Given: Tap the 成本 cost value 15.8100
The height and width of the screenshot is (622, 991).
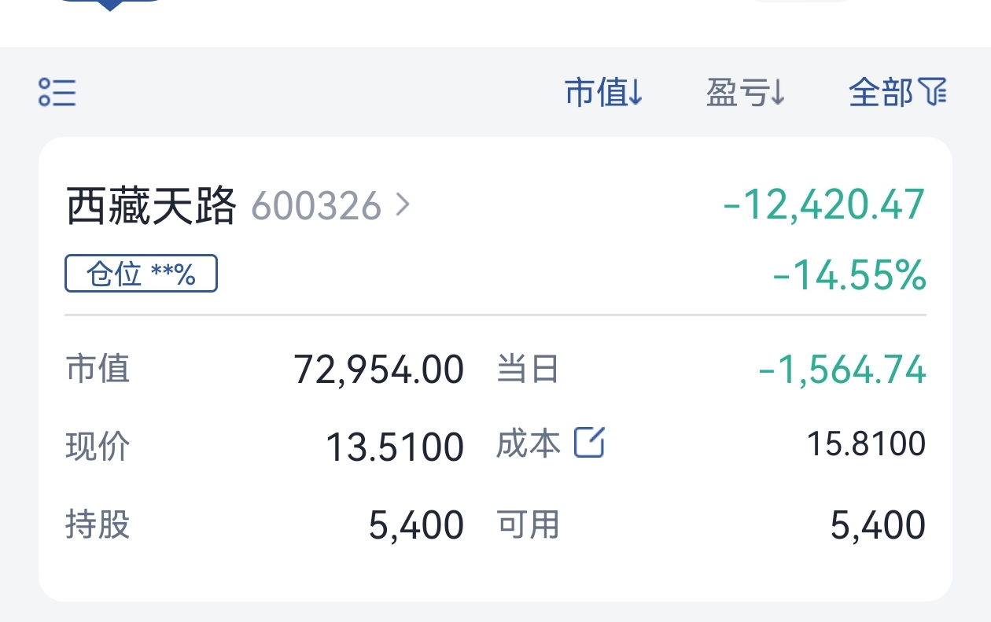Looking at the screenshot, I should click(867, 444).
